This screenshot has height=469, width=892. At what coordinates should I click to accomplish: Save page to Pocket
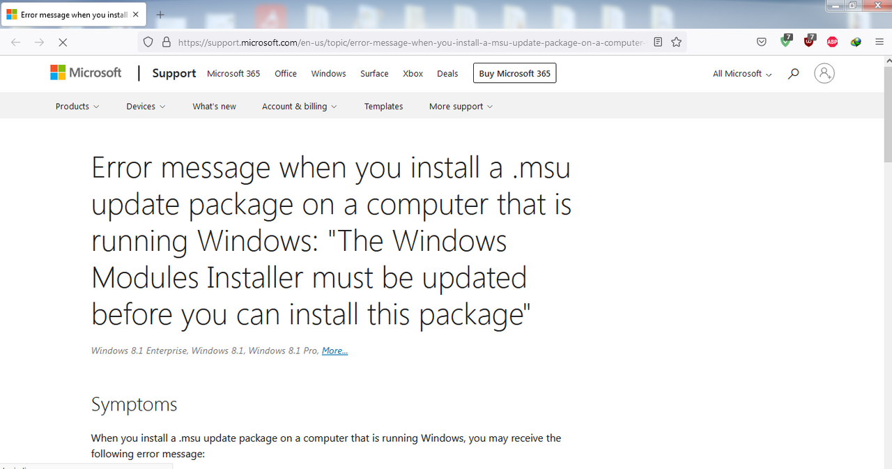(762, 42)
